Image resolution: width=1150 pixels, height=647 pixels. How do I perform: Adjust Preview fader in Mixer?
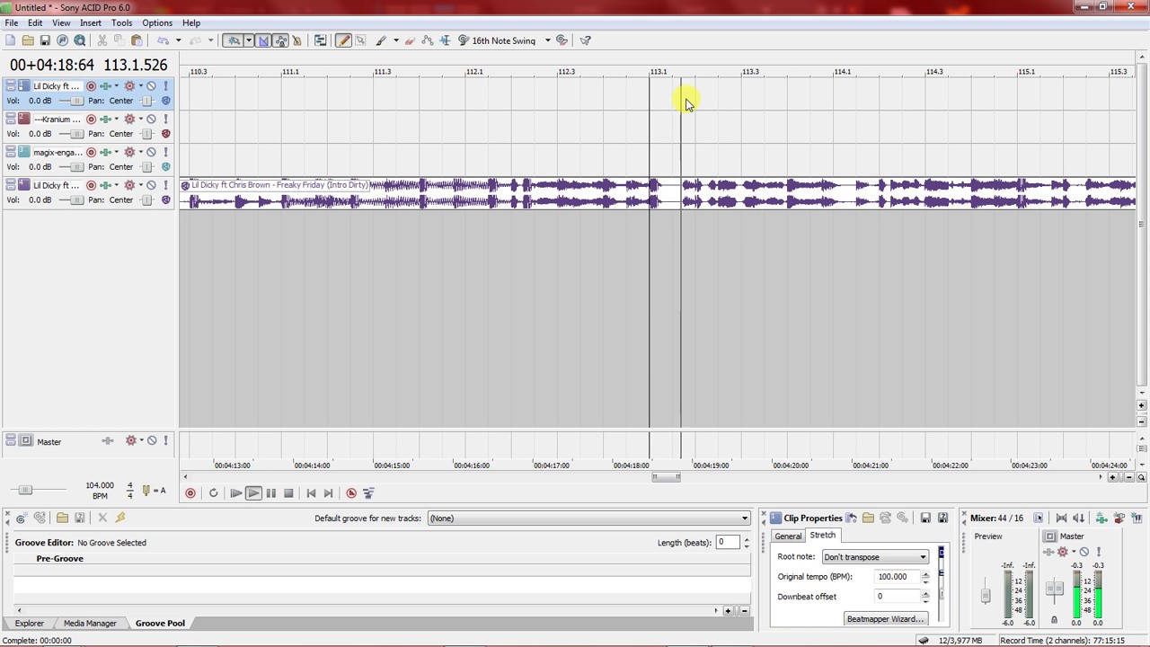tap(986, 595)
